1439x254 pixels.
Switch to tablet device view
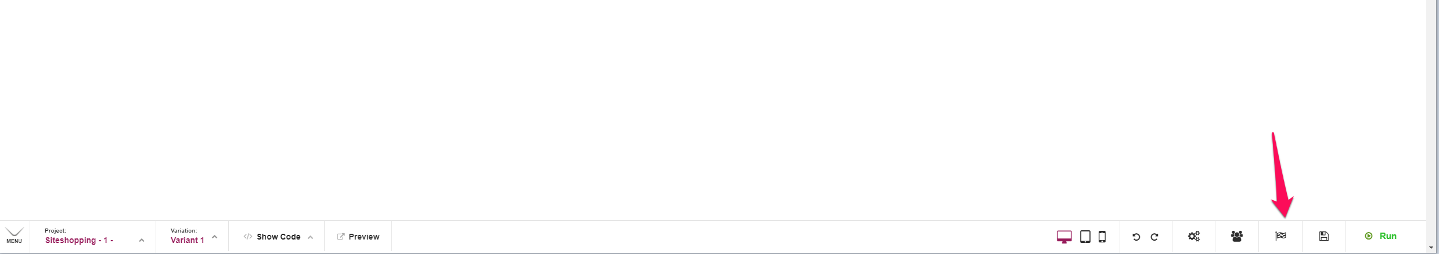coord(1085,237)
